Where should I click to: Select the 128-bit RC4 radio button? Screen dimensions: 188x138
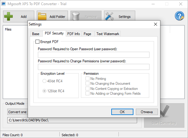pos(45,91)
